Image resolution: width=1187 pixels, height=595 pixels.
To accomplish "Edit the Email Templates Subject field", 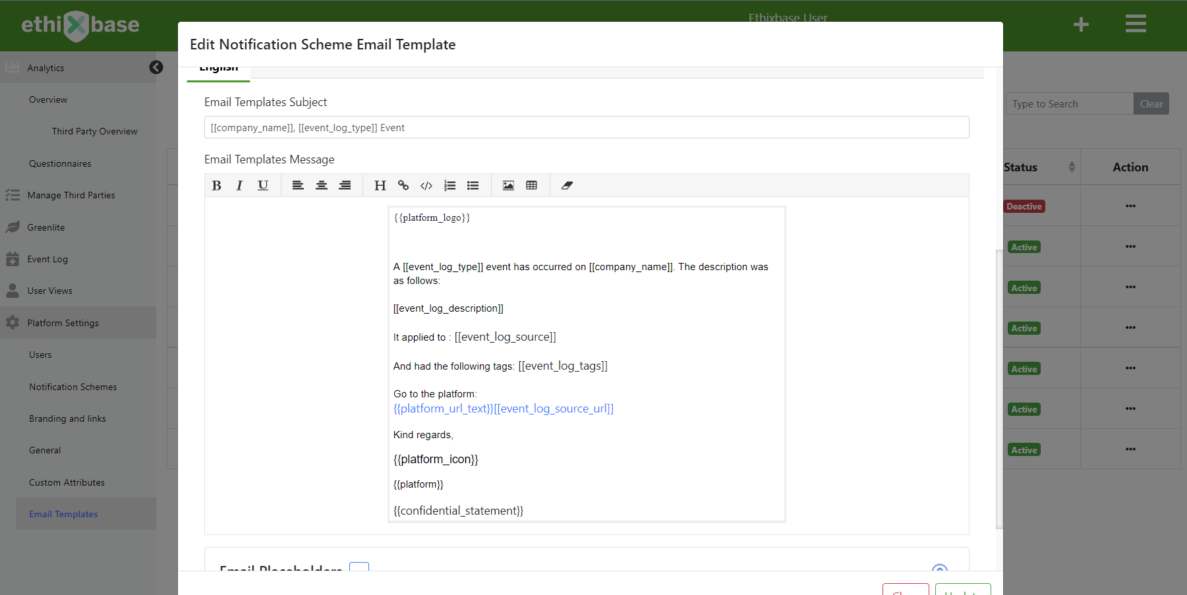I will [x=587, y=128].
